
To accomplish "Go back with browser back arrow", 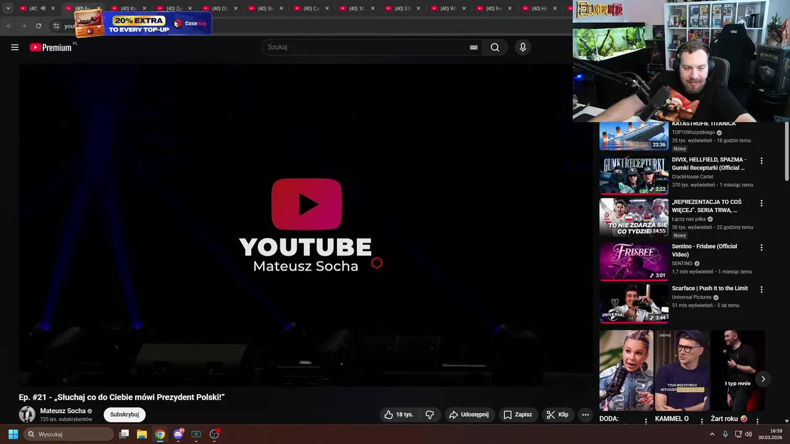I will pyautogui.click(x=9, y=26).
